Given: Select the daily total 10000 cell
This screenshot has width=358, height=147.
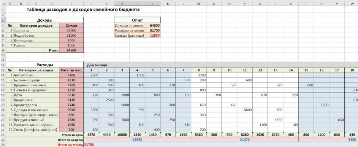Looking at the screenshot, I should point(122,134).
